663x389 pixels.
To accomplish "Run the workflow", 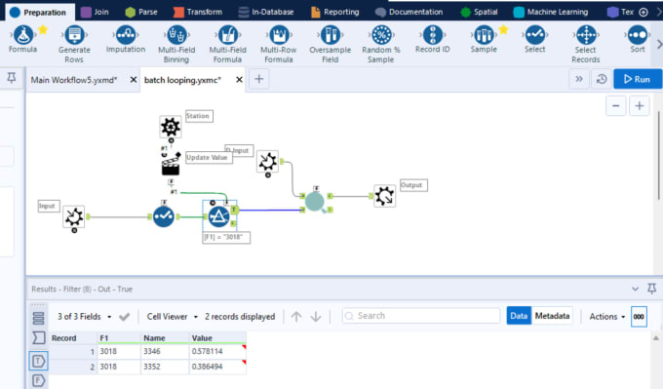I will (638, 79).
